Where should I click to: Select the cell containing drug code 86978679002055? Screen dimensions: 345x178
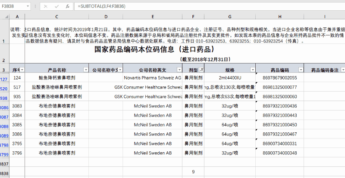tap(280, 78)
